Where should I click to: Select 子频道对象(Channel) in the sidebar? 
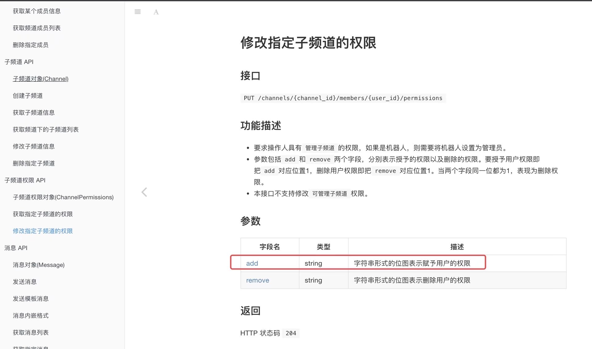[x=40, y=79]
